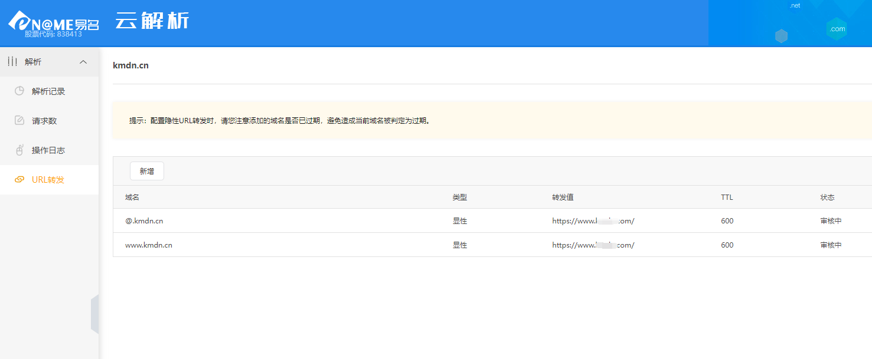
Task: Click the 请求数 edit icon
Action: (x=19, y=120)
